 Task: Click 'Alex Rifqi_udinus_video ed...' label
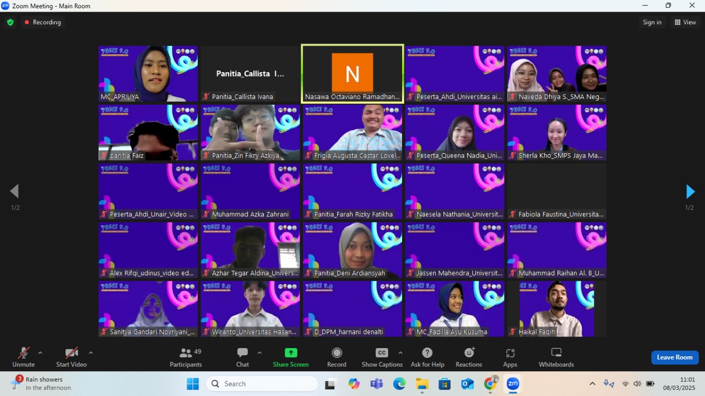pos(152,273)
